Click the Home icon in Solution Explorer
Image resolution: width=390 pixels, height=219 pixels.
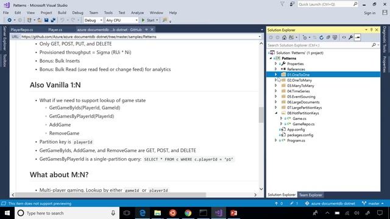click(284, 38)
